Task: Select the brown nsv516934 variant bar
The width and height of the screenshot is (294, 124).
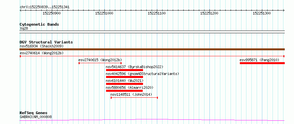Action: [152, 49]
